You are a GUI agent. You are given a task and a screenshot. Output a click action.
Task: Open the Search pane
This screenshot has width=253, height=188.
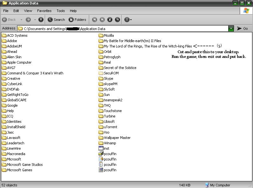56,20
